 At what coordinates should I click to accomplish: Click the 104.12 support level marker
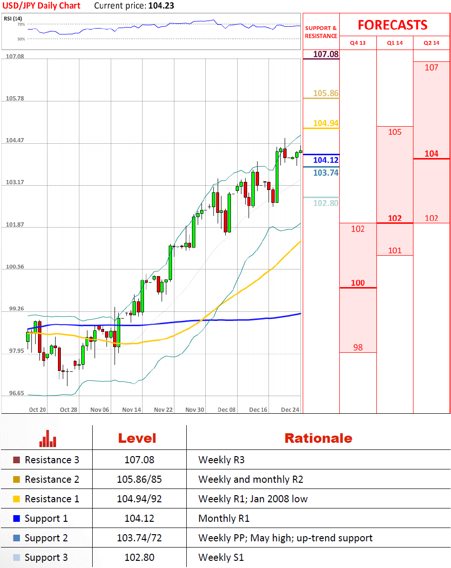point(326,160)
